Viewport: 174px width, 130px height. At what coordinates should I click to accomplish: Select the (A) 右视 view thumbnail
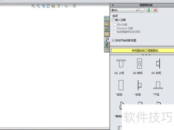158,63
